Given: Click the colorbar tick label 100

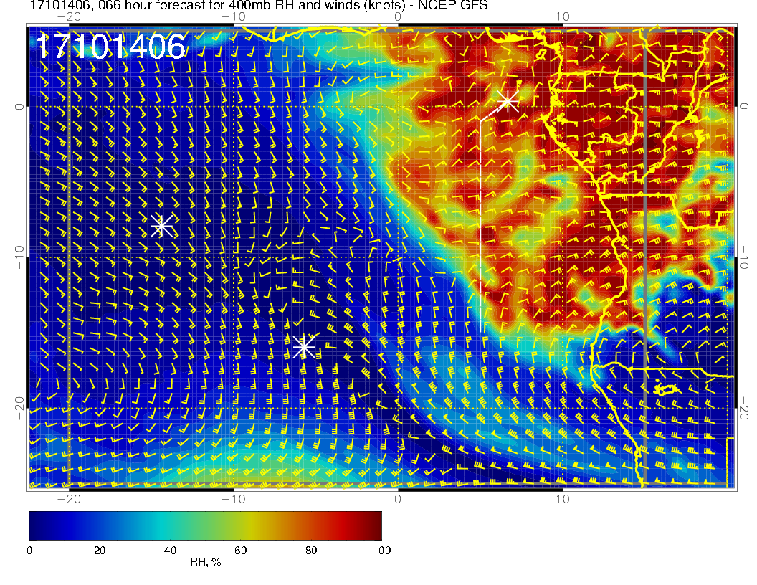Looking at the screenshot, I should point(382,551).
